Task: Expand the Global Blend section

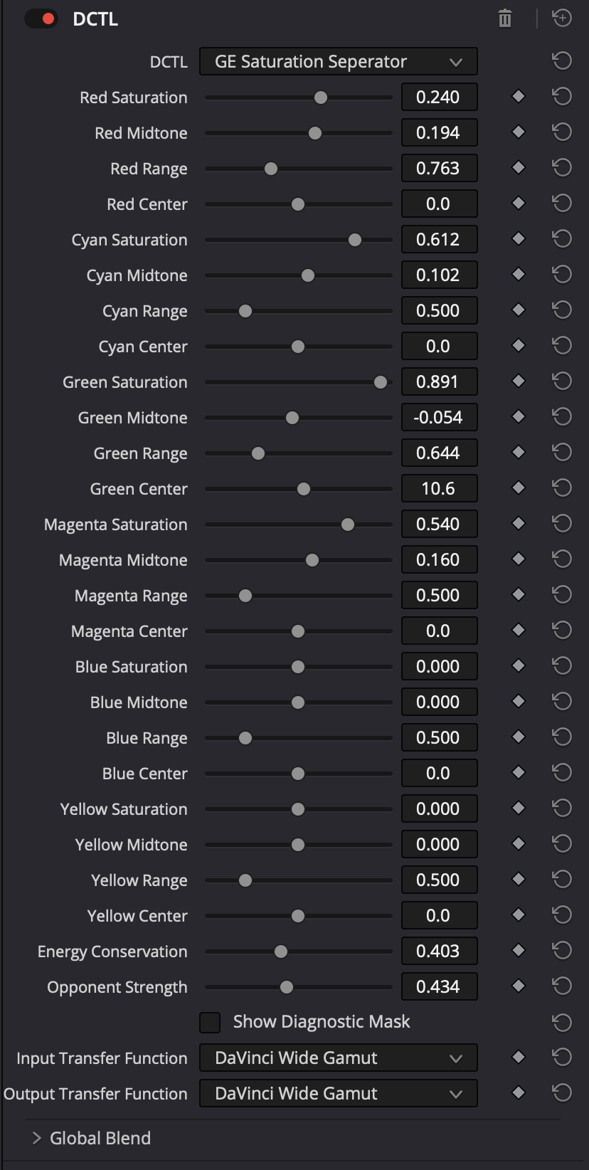Action: pyautogui.click(x=91, y=1138)
